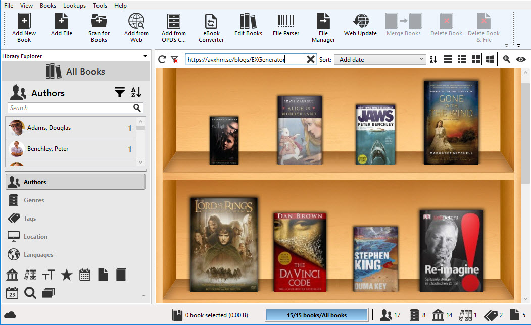Click the zoom magnifier icon in view toolbar
Image resolution: width=531 pixels, height=325 pixels.
[x=507, y=59]
